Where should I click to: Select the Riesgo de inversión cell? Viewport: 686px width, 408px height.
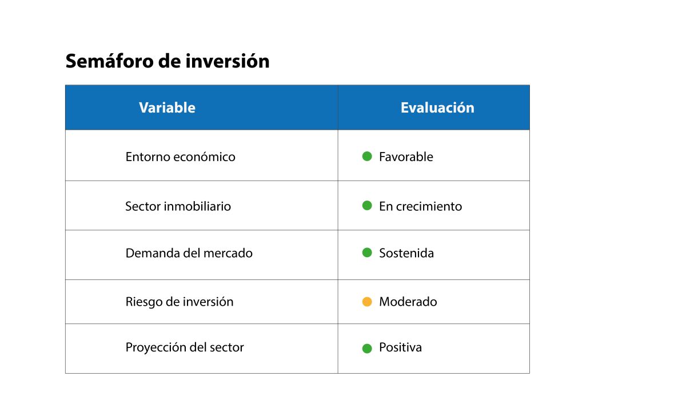180,302
